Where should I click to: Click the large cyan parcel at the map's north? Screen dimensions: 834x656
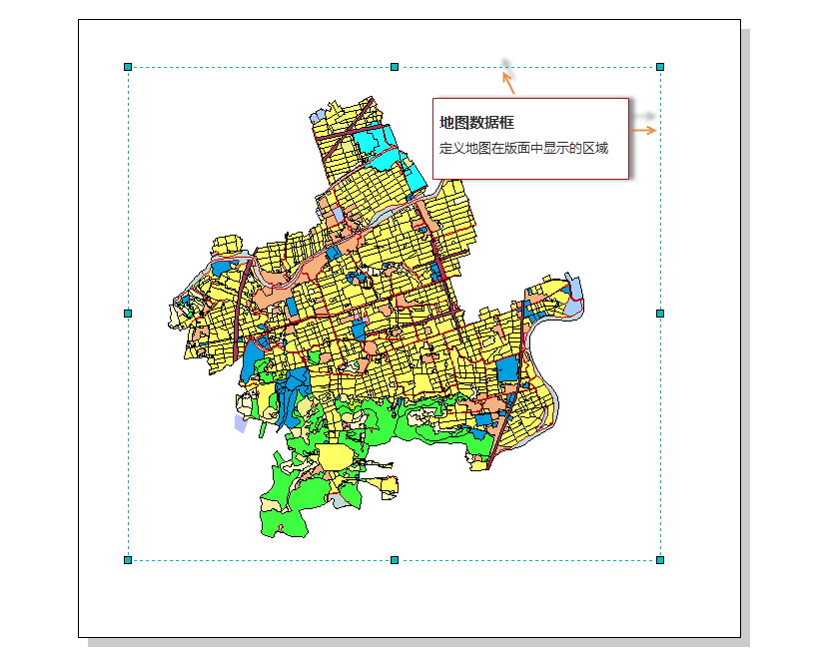tap(372, 142)
